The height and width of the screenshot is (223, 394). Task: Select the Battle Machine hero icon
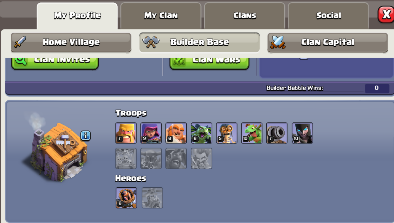click(x=126, y=198)
